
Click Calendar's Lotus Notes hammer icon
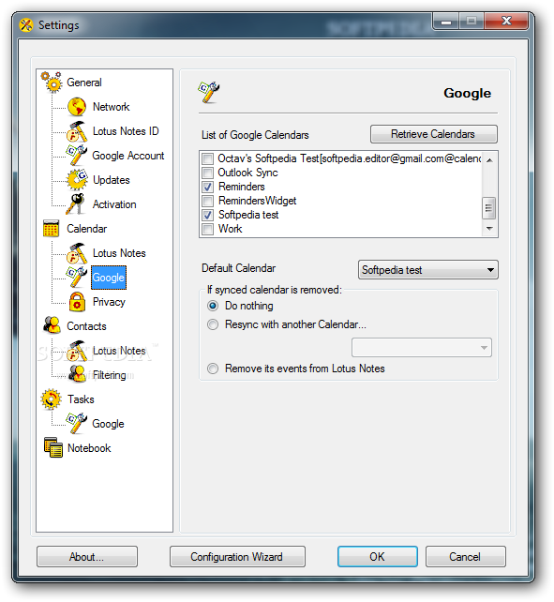click(77, 253)
